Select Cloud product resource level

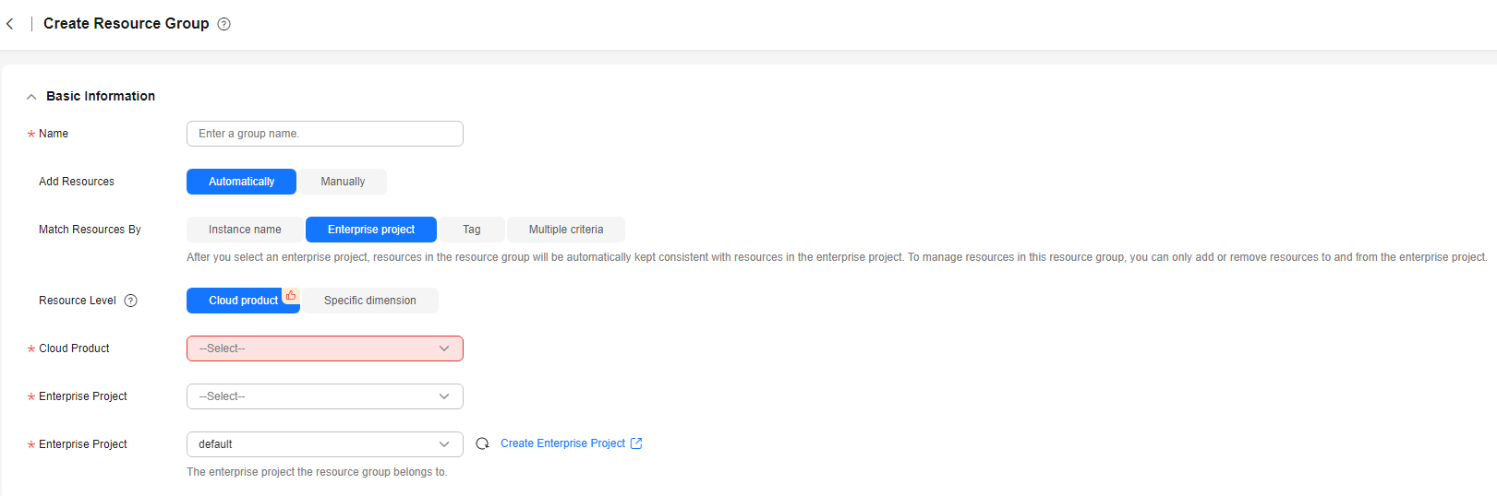pos(243,301)
